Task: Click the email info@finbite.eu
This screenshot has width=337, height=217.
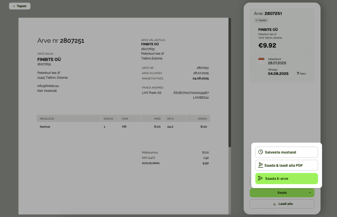Action: (x=48, y=86)
